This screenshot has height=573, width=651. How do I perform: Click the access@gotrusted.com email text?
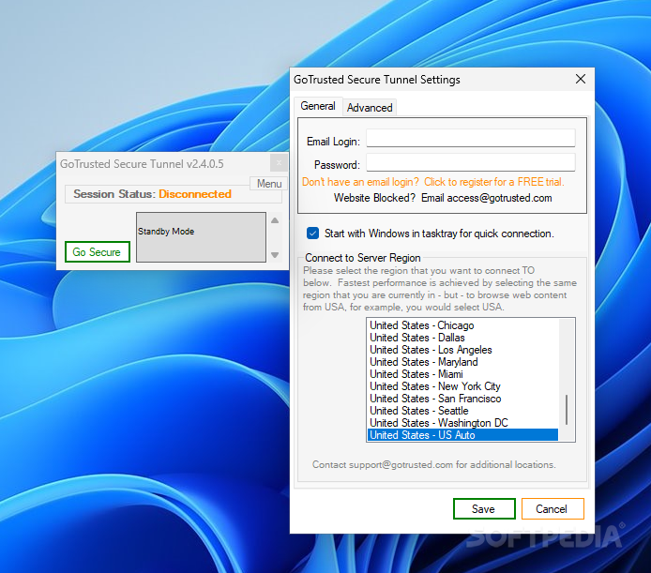(499, 198)
